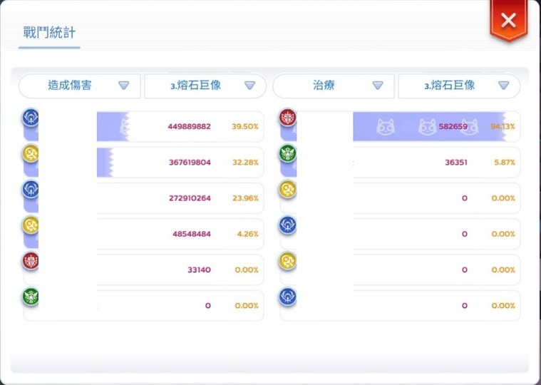
Task: Click the percentage 32.28%
Action: 245,163
